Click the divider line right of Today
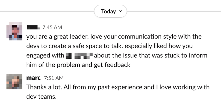Viewport: 221px width, 106px height. pos(174,11)
